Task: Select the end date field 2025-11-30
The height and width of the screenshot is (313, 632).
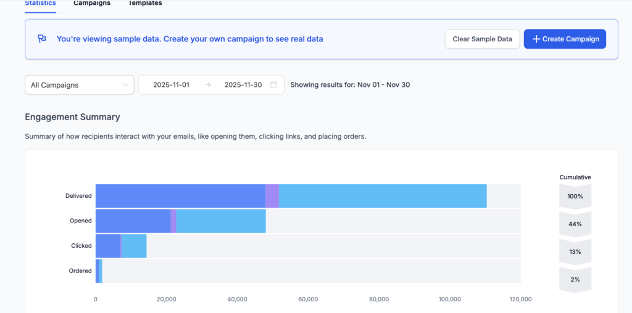Action: pyautogui.click(x=243, y=85)
